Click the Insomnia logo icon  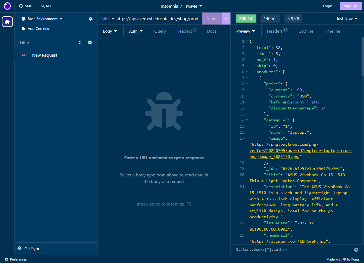[7, 6]
